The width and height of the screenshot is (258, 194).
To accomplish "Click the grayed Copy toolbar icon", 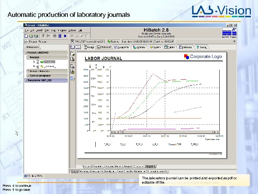I will coord(82,36).
